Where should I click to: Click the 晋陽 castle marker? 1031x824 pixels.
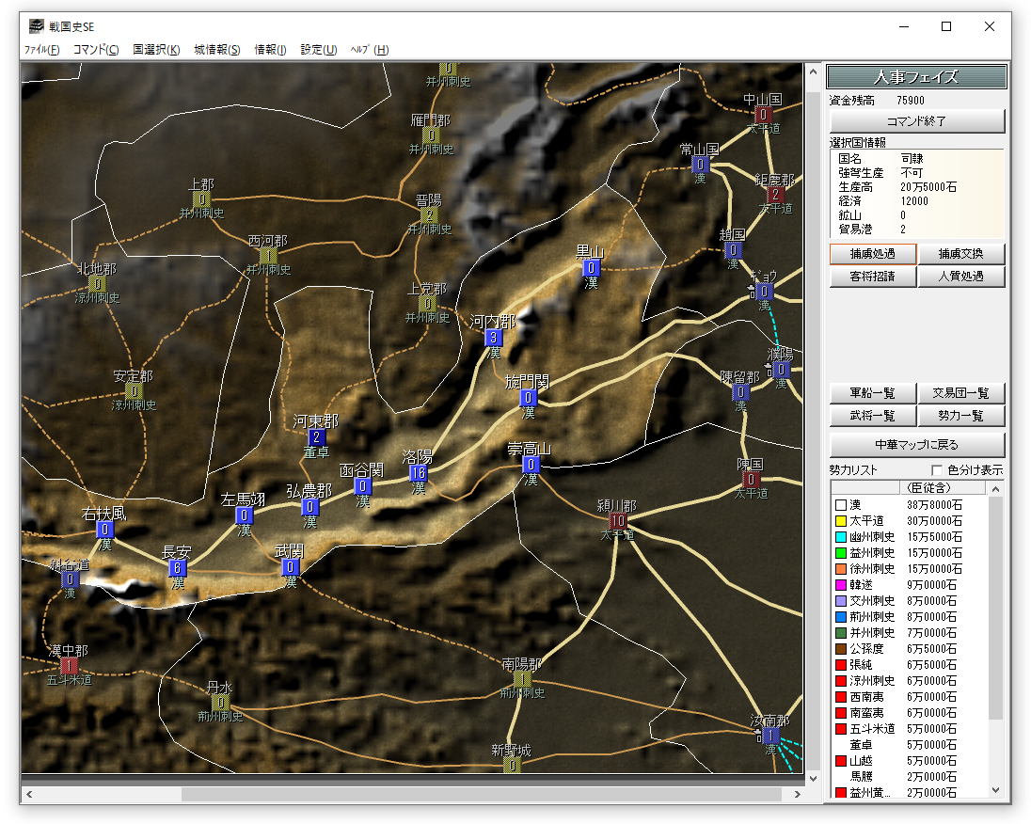pos(429,215)
